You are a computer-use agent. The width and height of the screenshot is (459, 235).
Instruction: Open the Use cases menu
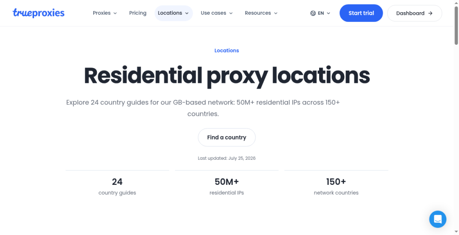pos(217,13)
